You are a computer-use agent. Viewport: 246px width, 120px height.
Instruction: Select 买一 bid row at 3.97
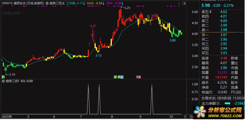(223, 35)
